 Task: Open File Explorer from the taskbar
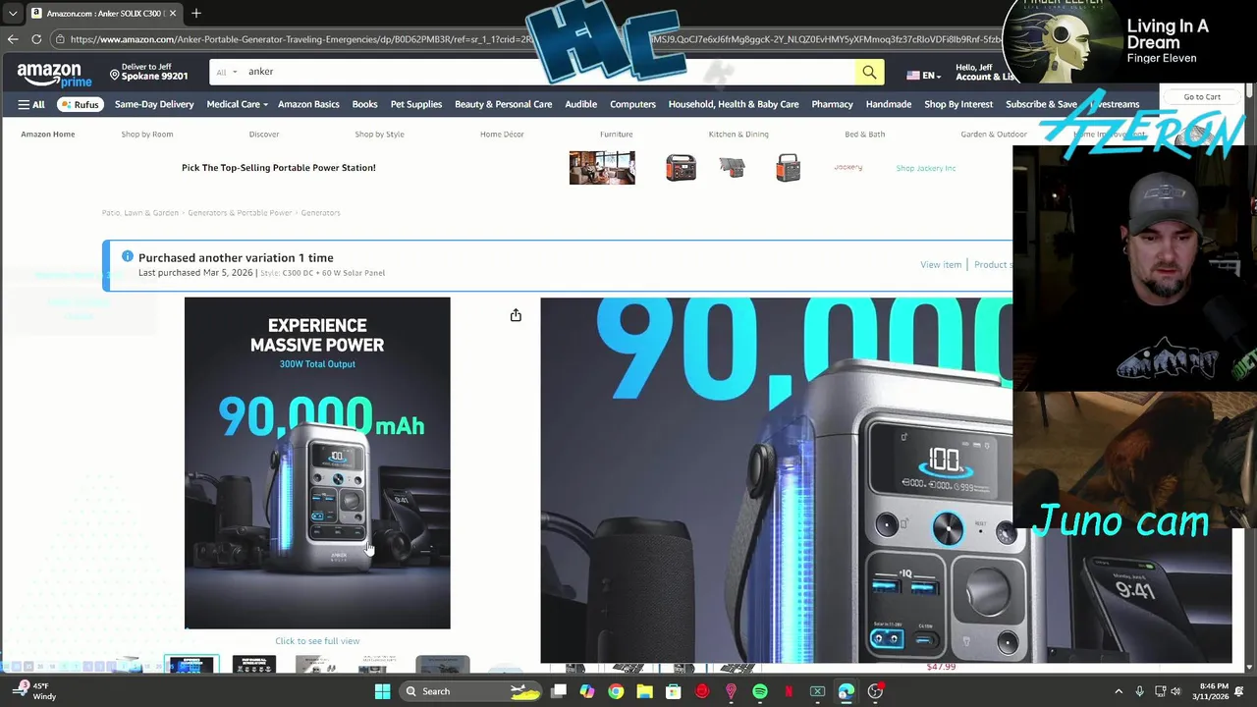point(644,691)
